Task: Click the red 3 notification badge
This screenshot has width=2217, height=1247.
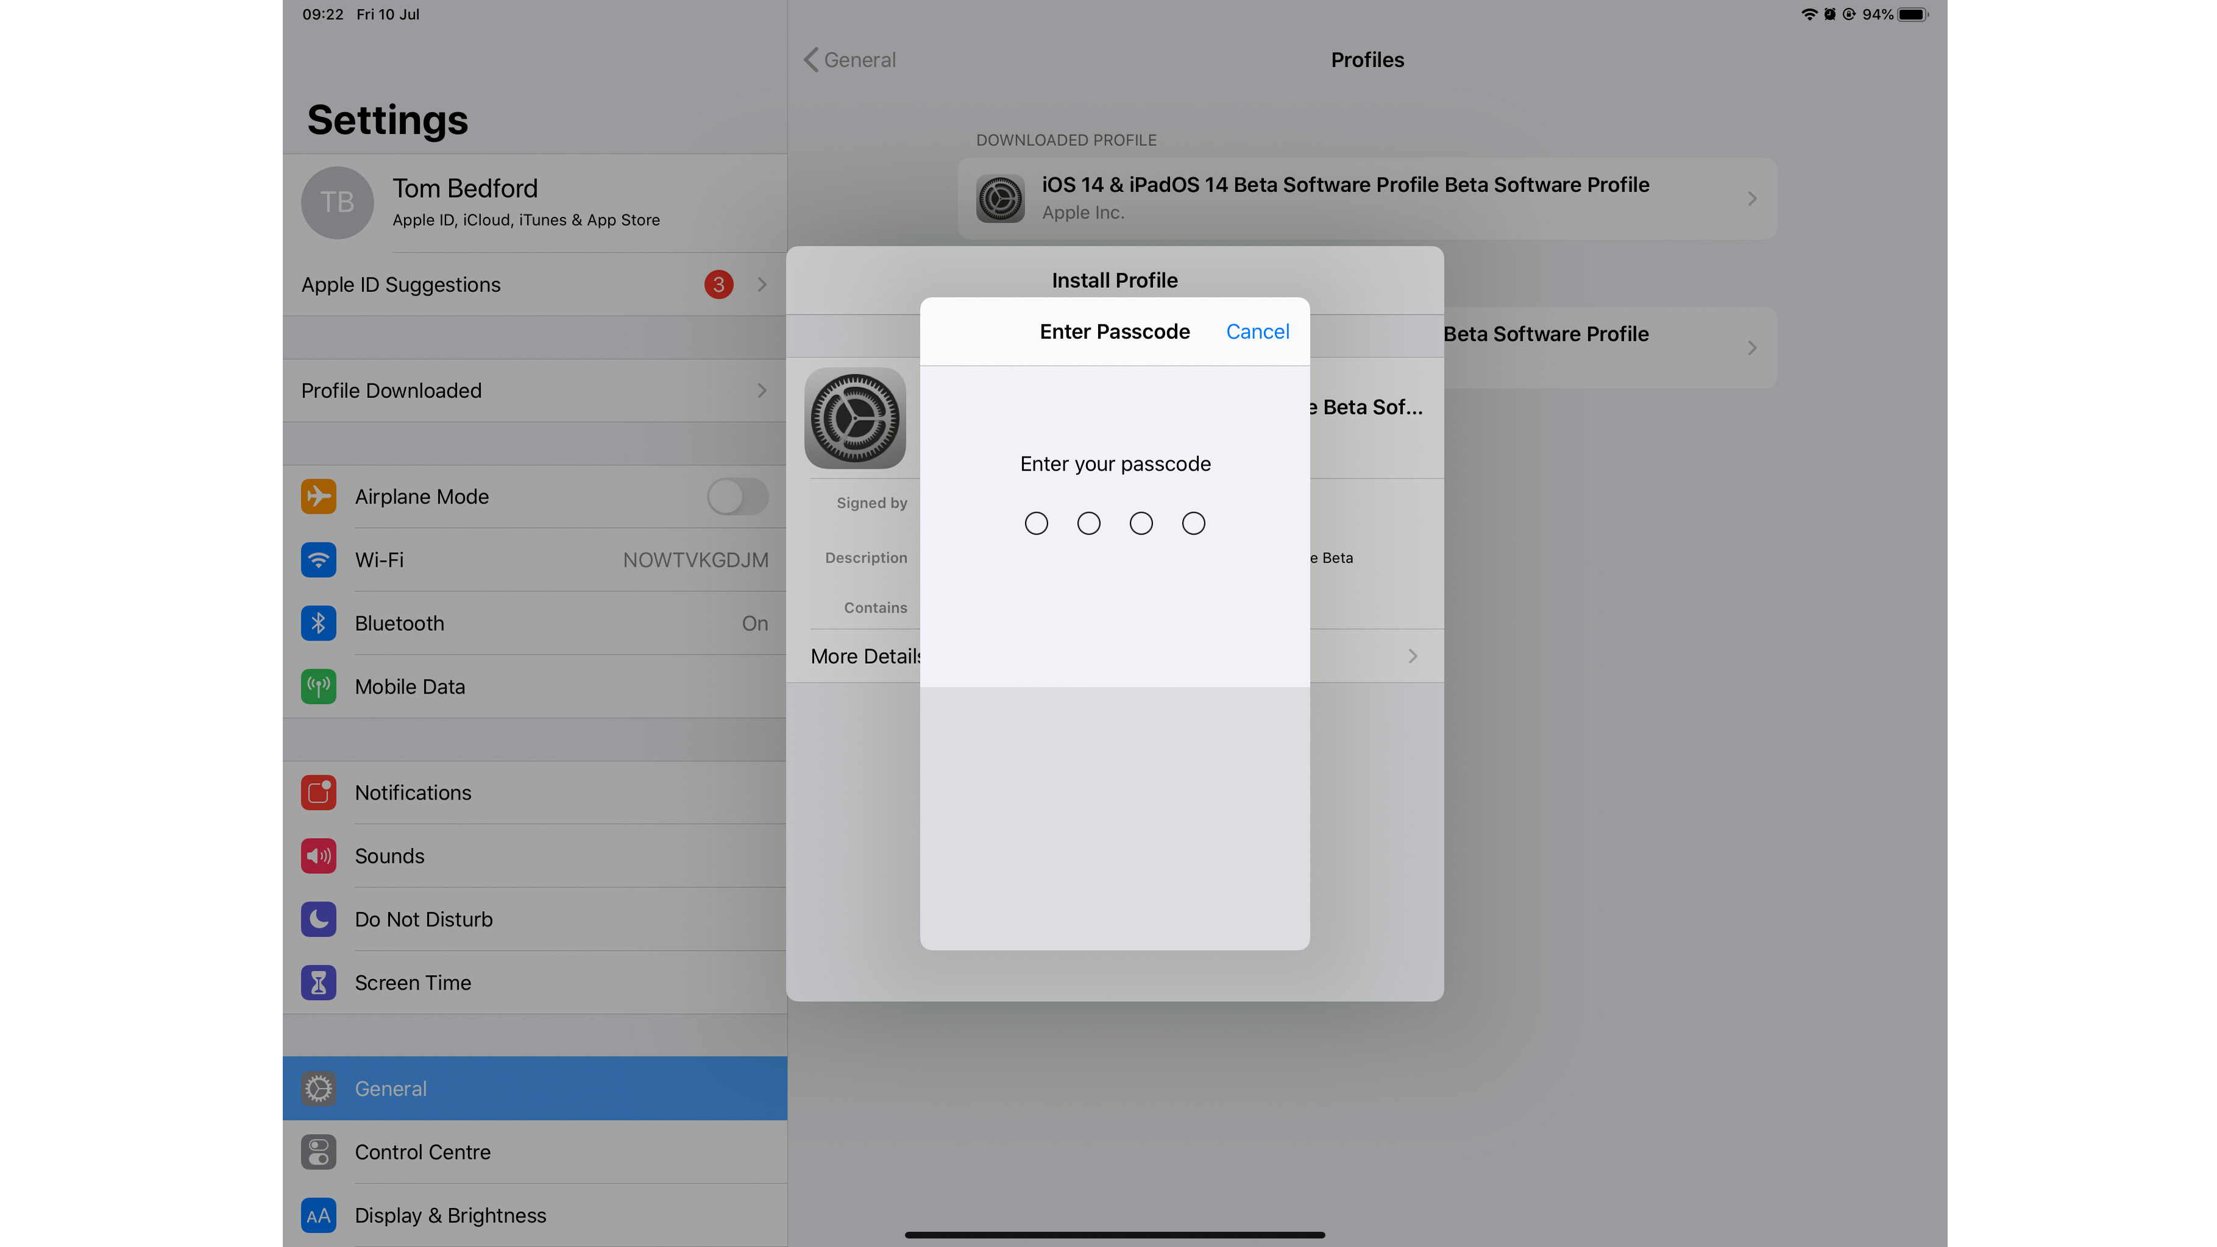Action: tap(718, 284)
